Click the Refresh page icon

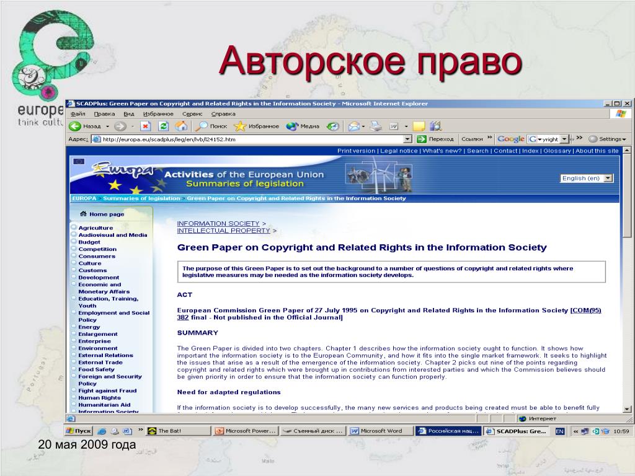pyautogui.click(x=163, y=126)
